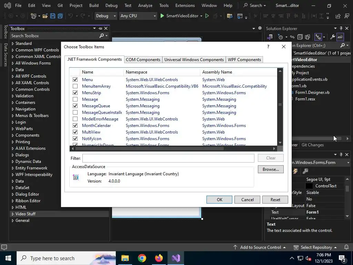Uncheck the MenuStrip component checkbox

75,92
